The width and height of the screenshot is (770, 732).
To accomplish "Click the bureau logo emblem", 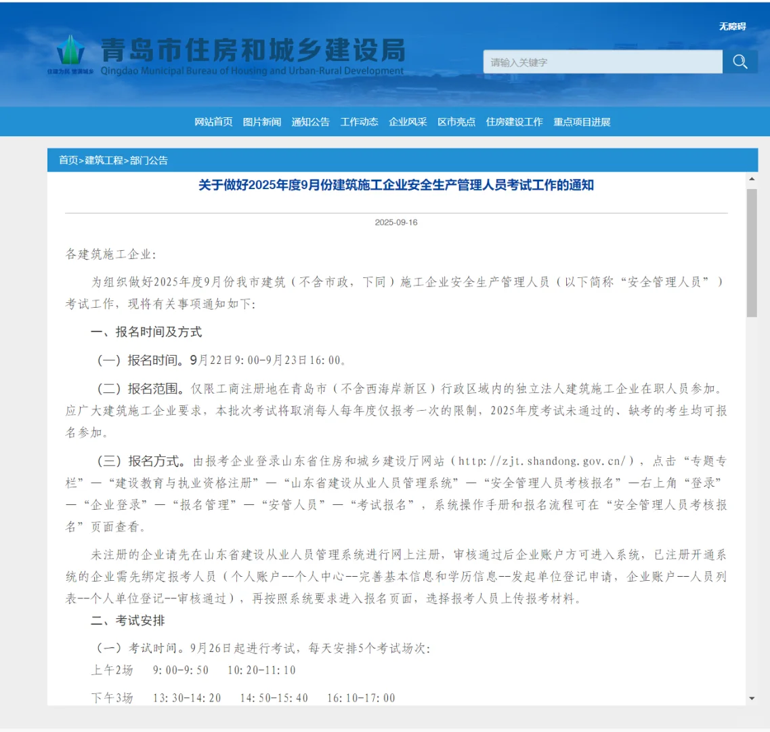I will [x=70, y=51].
